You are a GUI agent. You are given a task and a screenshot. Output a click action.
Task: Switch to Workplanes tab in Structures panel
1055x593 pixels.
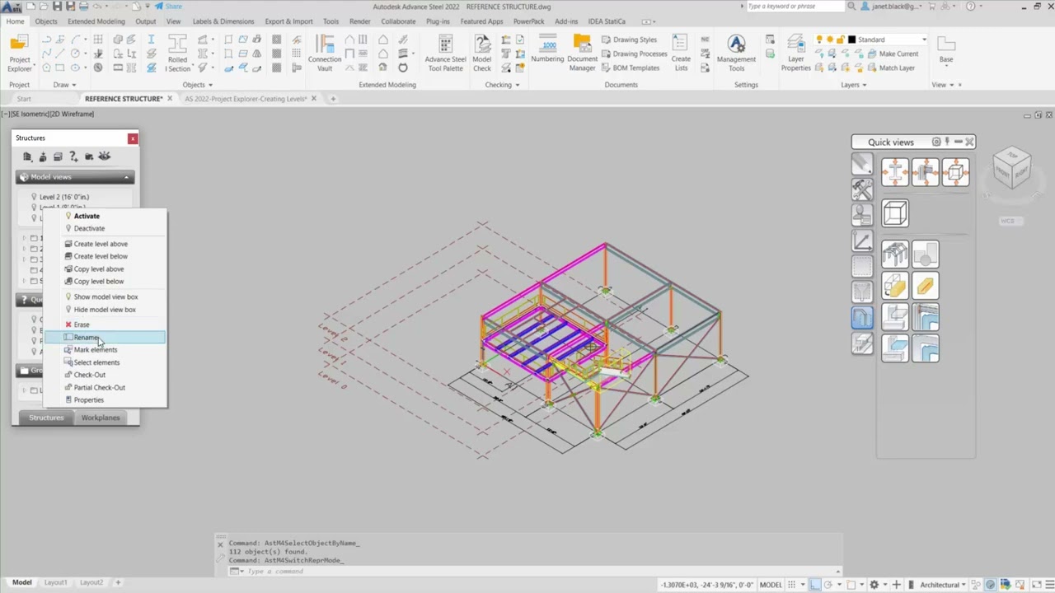click(101, 418)
